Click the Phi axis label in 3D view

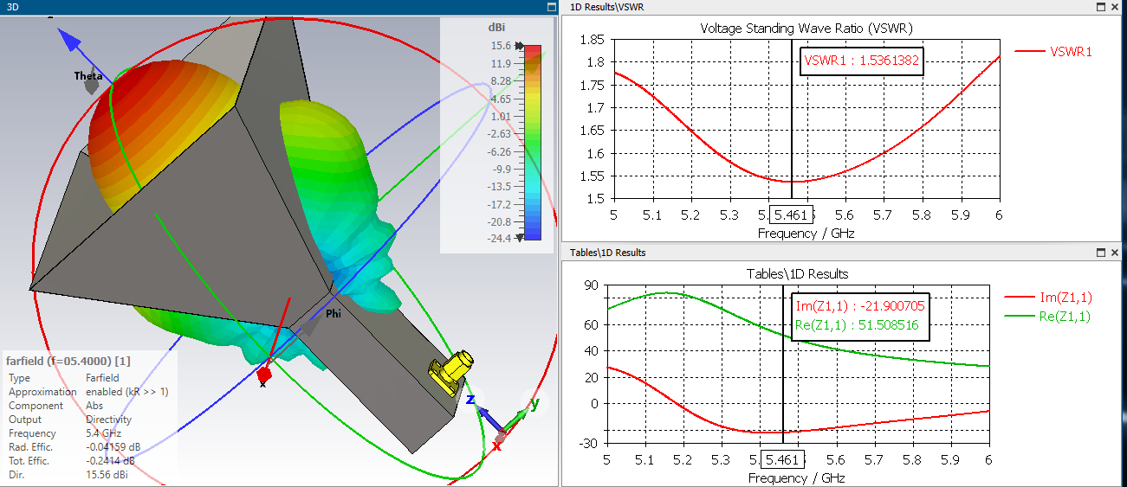(334, 314)
